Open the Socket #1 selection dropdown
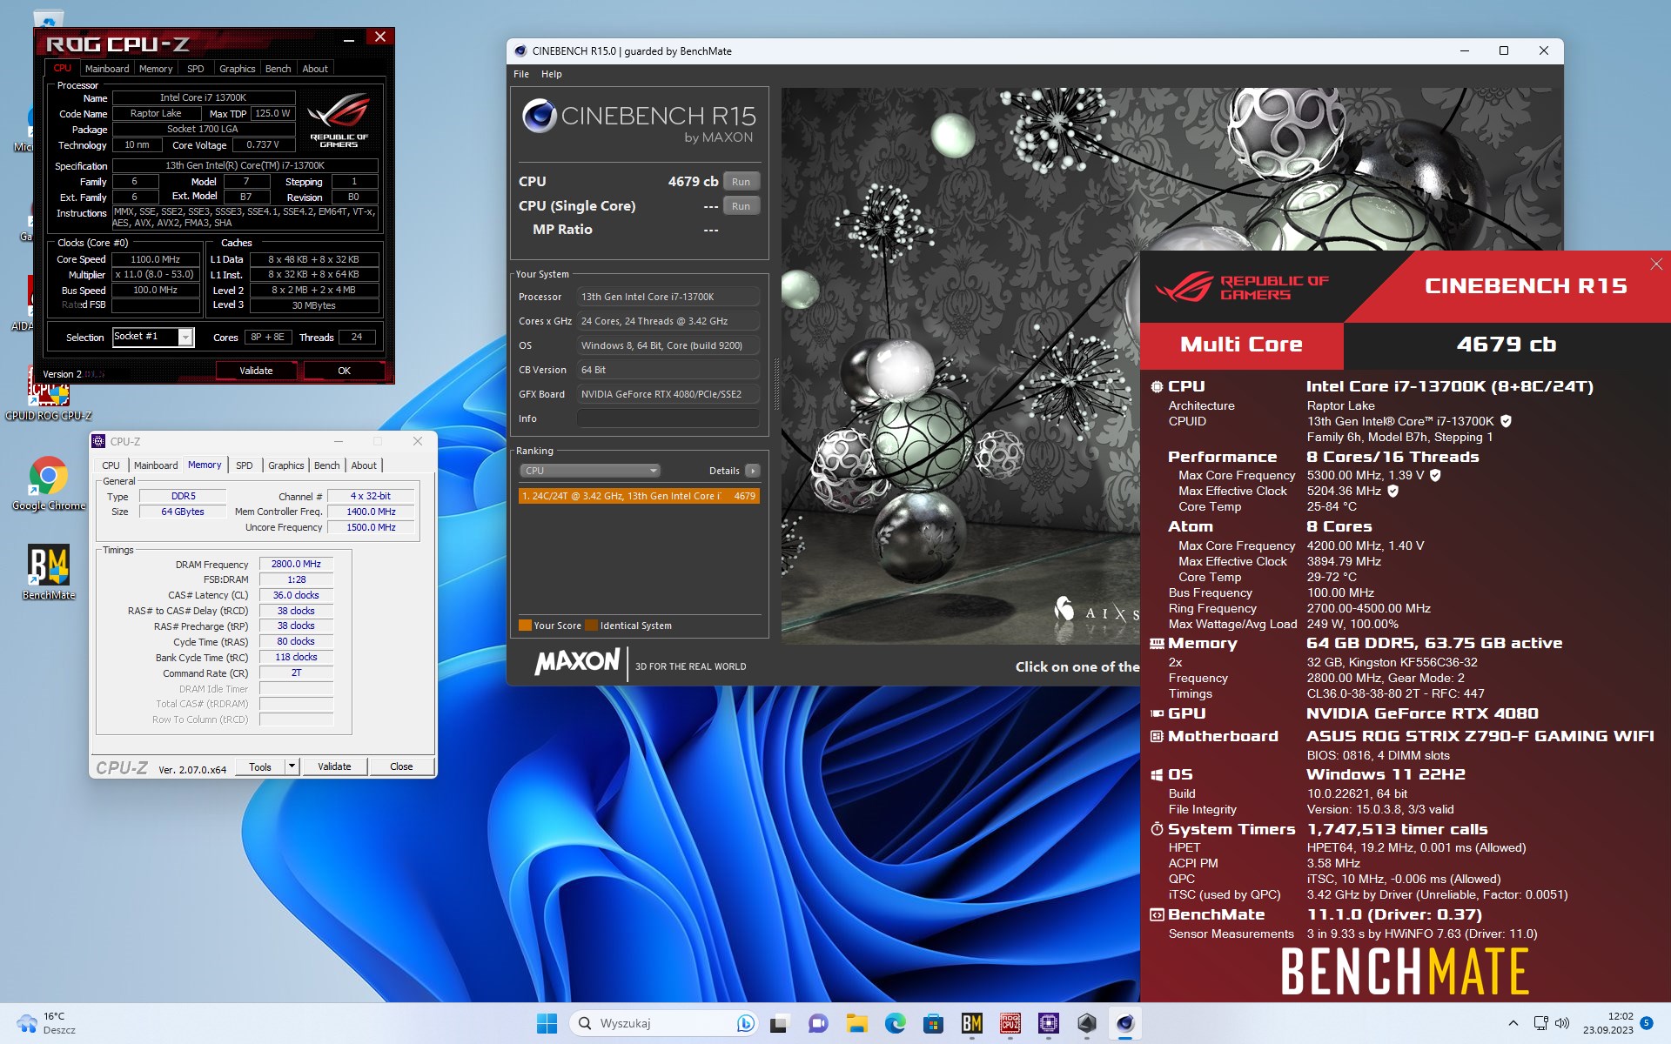This screenshot has height=1044, width=1671. click(x=152, y=337)
